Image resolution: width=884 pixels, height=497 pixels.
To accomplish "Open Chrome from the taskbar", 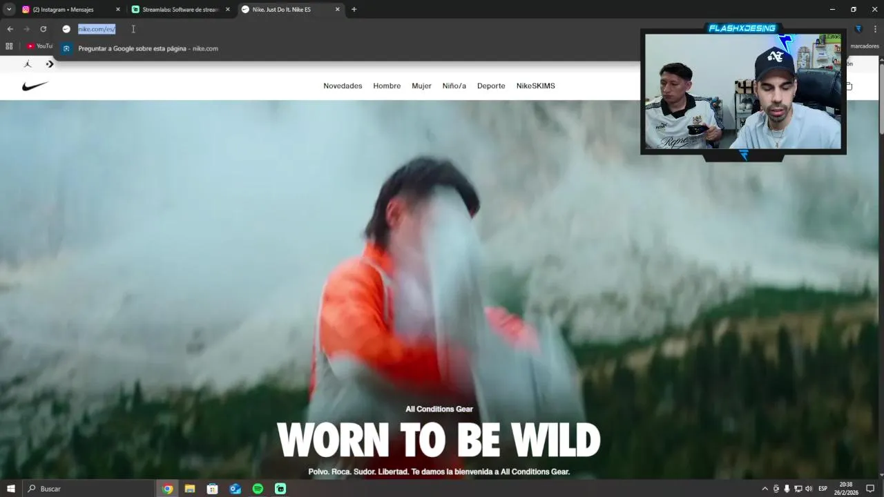I will point(167,489).
